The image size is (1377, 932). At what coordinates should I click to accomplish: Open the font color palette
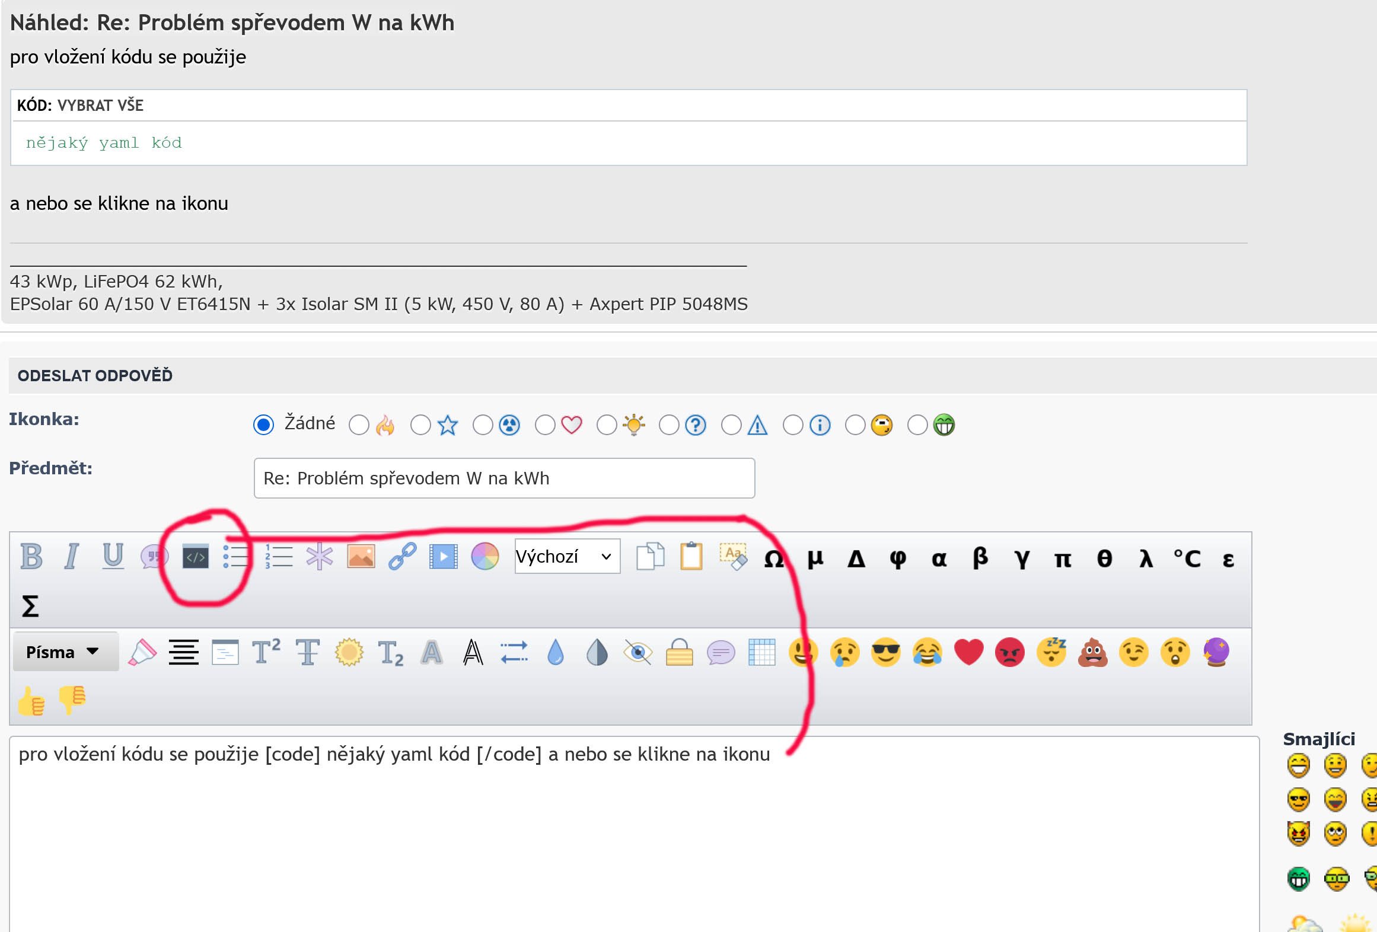pos(485,557)
